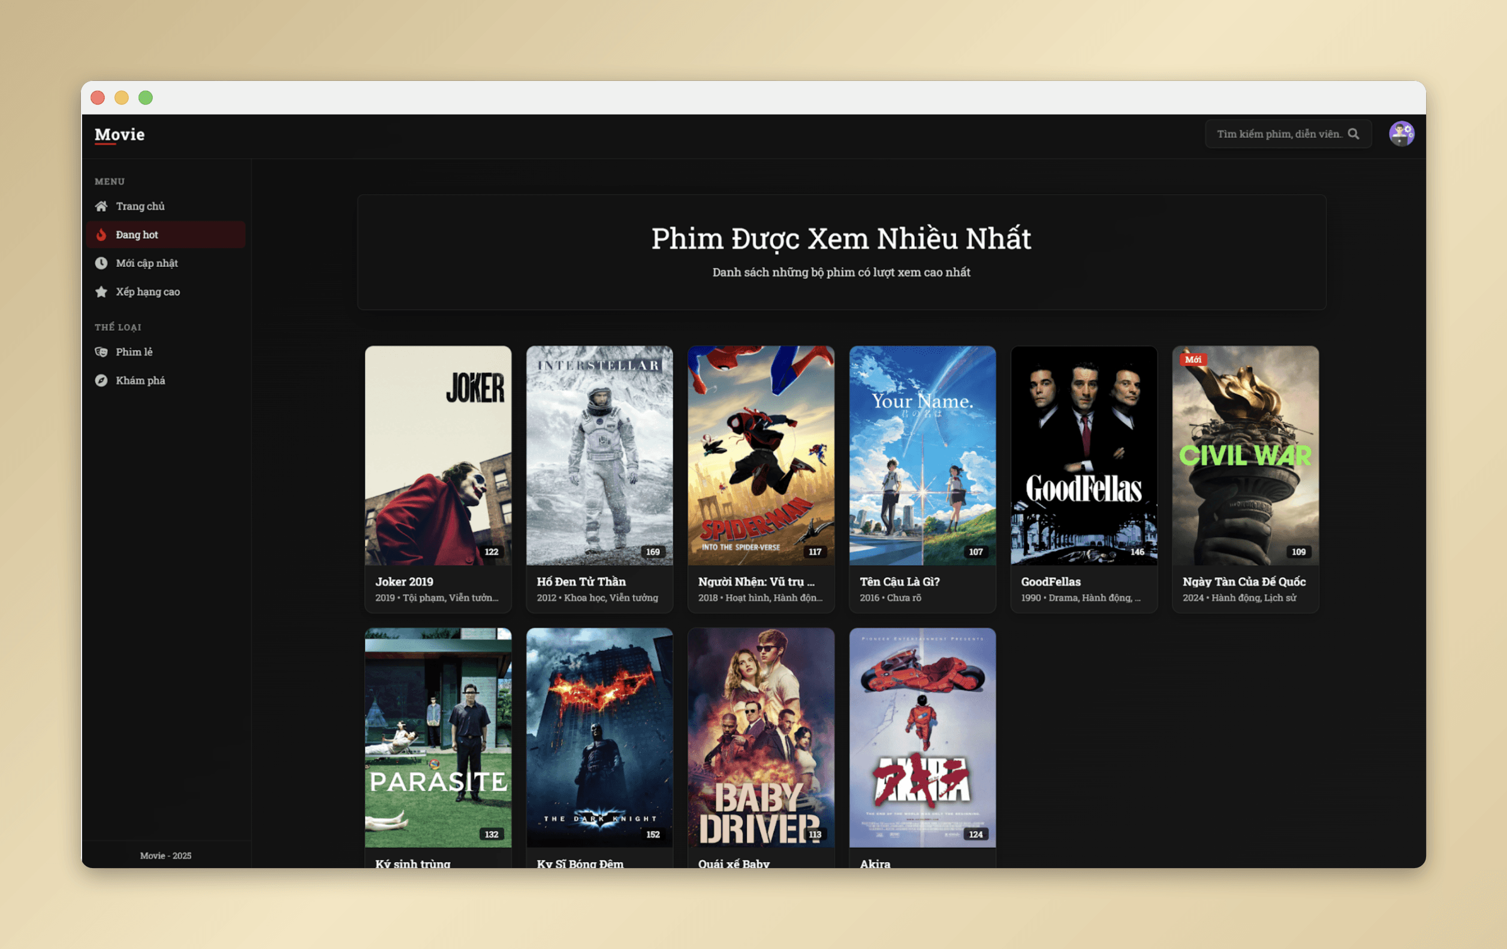Click the green macOS maximize button
The image size is (1507, 949).
(145, 98)
